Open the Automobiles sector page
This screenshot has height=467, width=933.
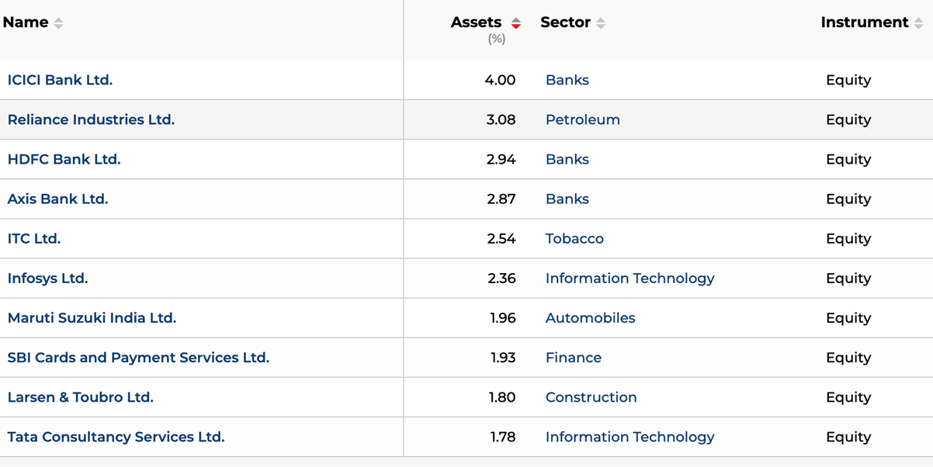pyautogui.click(x=590, y=317)
